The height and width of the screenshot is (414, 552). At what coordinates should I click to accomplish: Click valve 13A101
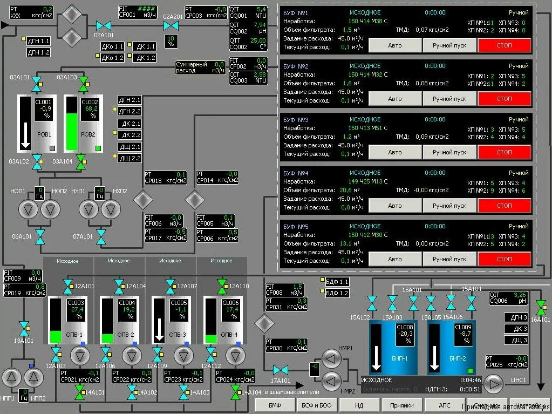(24, 329)
